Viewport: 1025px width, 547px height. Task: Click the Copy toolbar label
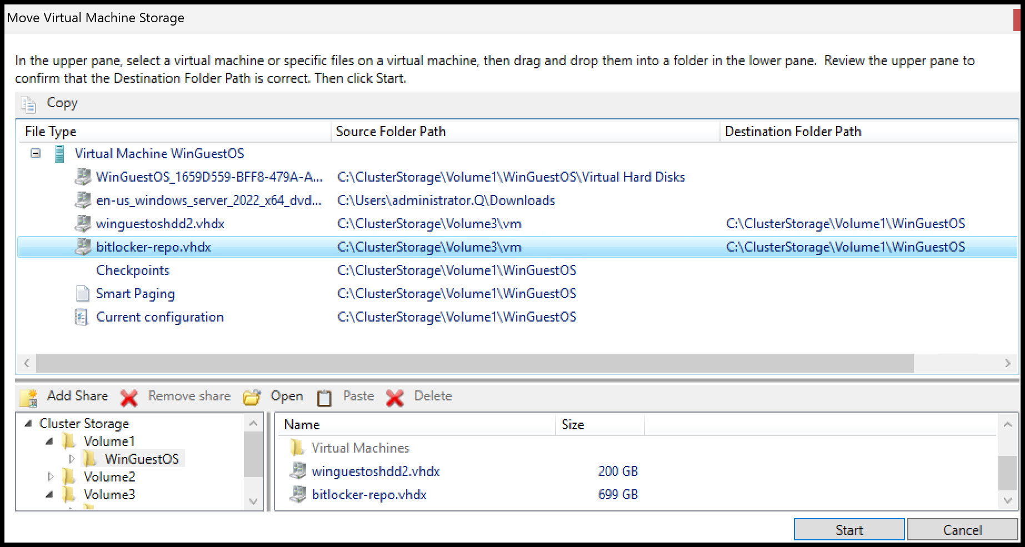pos(62,103)
